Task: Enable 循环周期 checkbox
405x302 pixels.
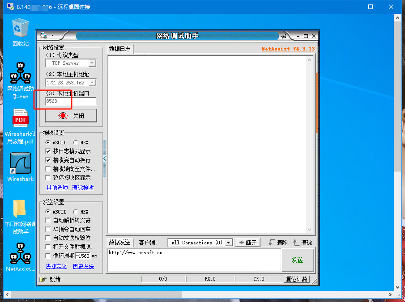Action: (x=48, y=256)
